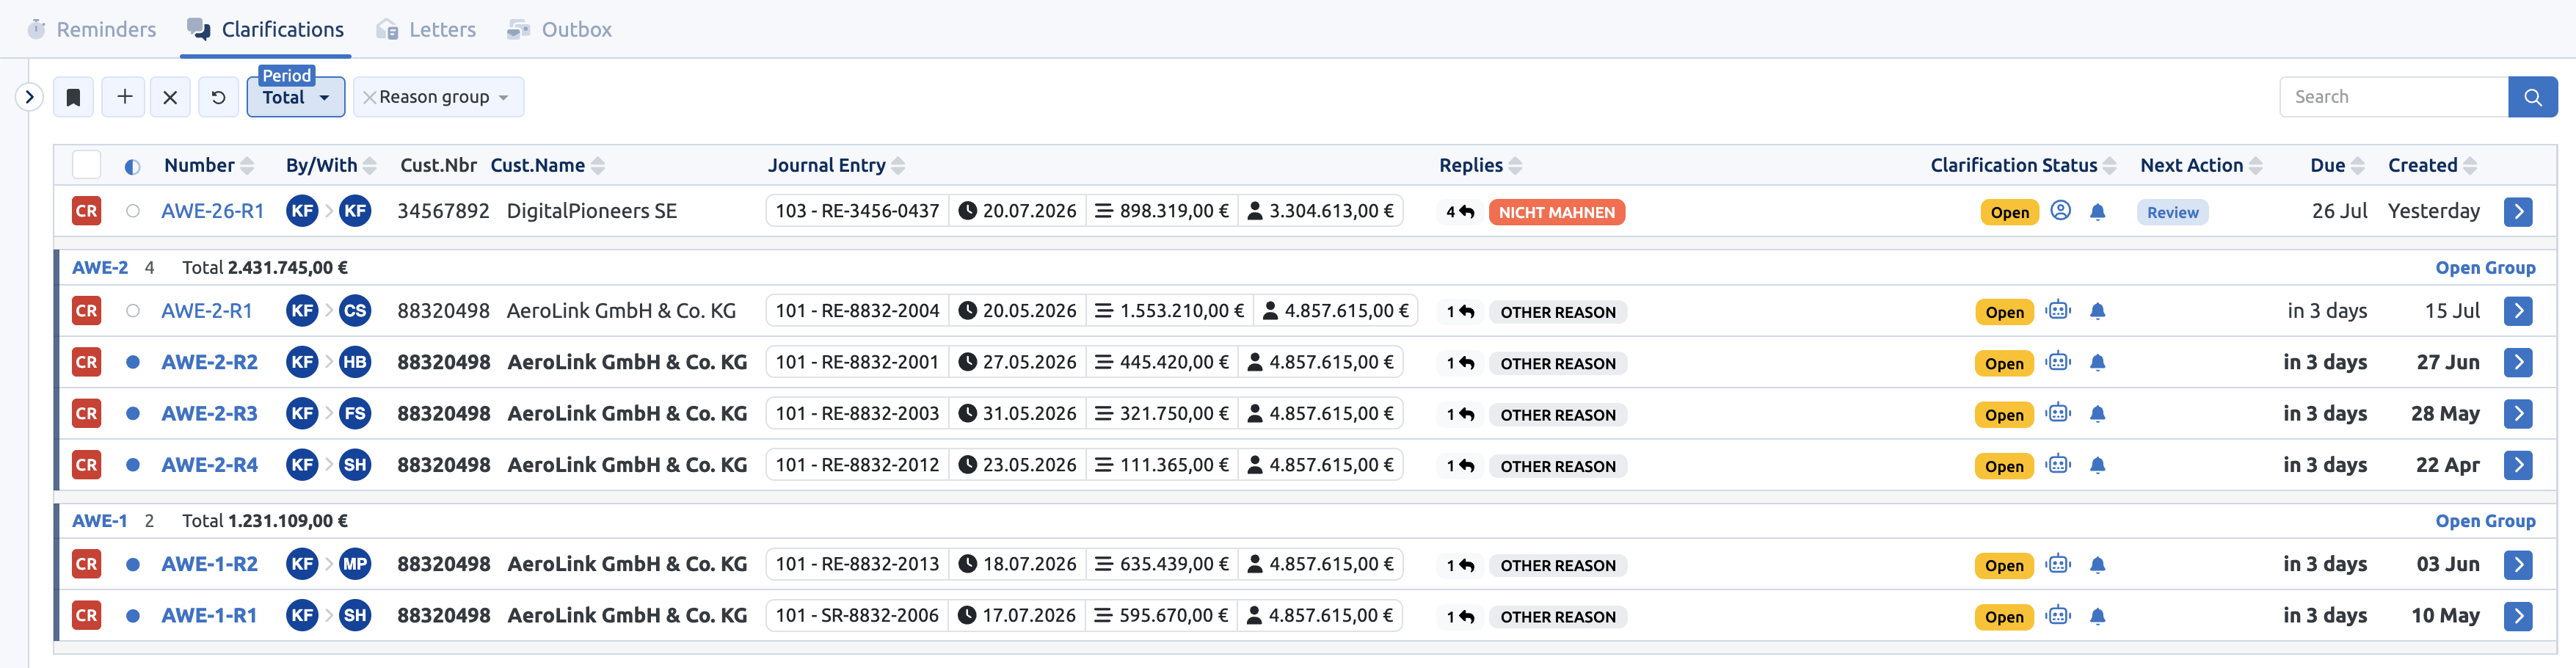This screenshot has height=668, width=2576.
Task: Select the Clarifications tab
Action: [266, 30]
